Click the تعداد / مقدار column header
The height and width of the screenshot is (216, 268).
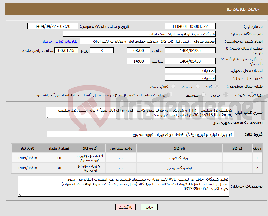click(59, 148)
